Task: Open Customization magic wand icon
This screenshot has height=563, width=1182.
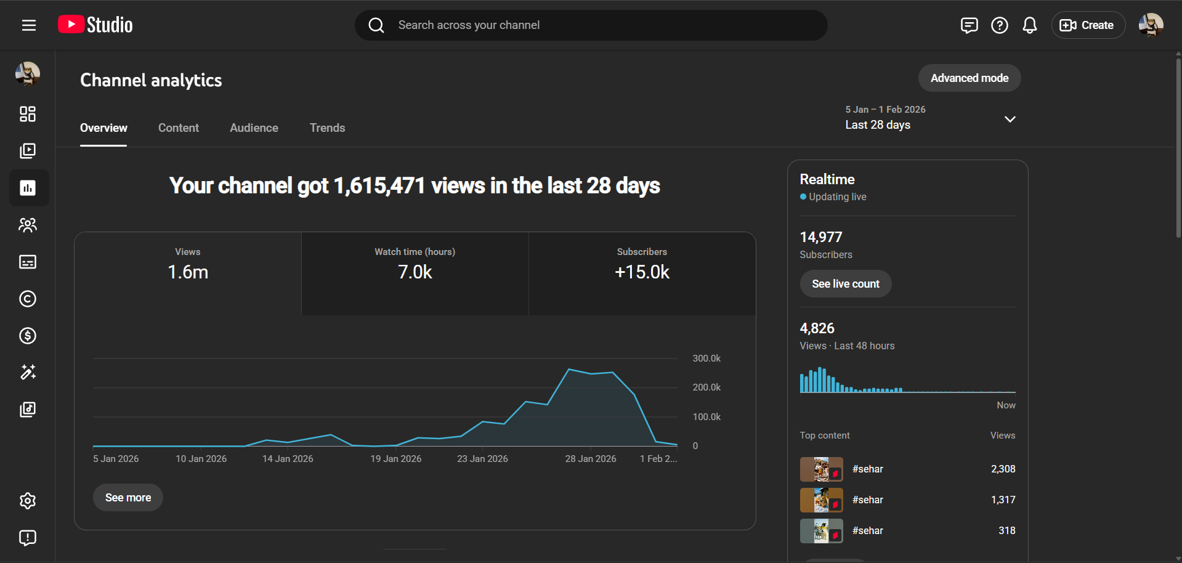Action: click(28, 372)
